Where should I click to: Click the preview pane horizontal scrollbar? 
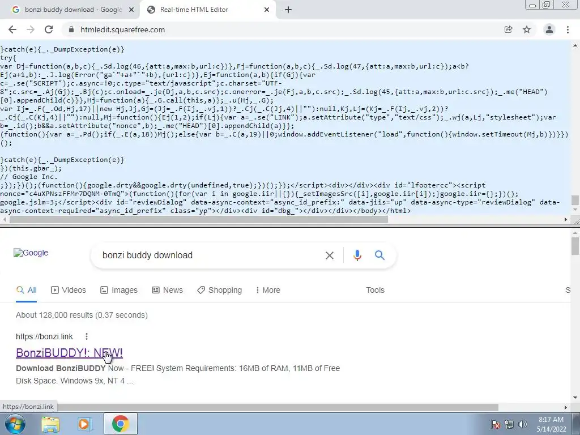[278, 407]
